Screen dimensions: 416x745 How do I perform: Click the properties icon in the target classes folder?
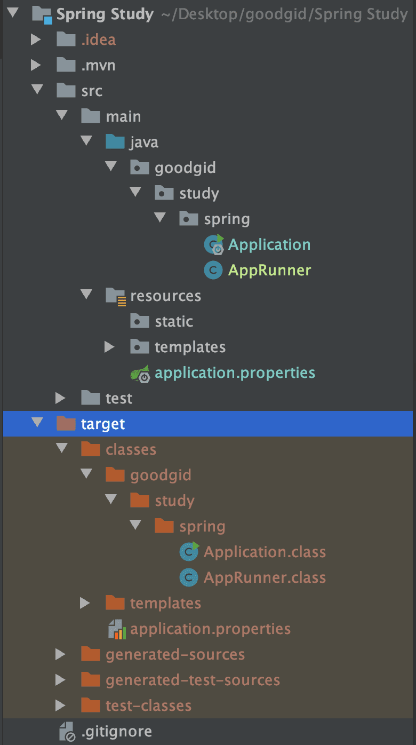click(118, 629)
